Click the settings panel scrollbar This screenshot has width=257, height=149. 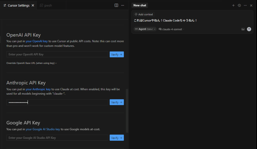click(x=127, y=111)
